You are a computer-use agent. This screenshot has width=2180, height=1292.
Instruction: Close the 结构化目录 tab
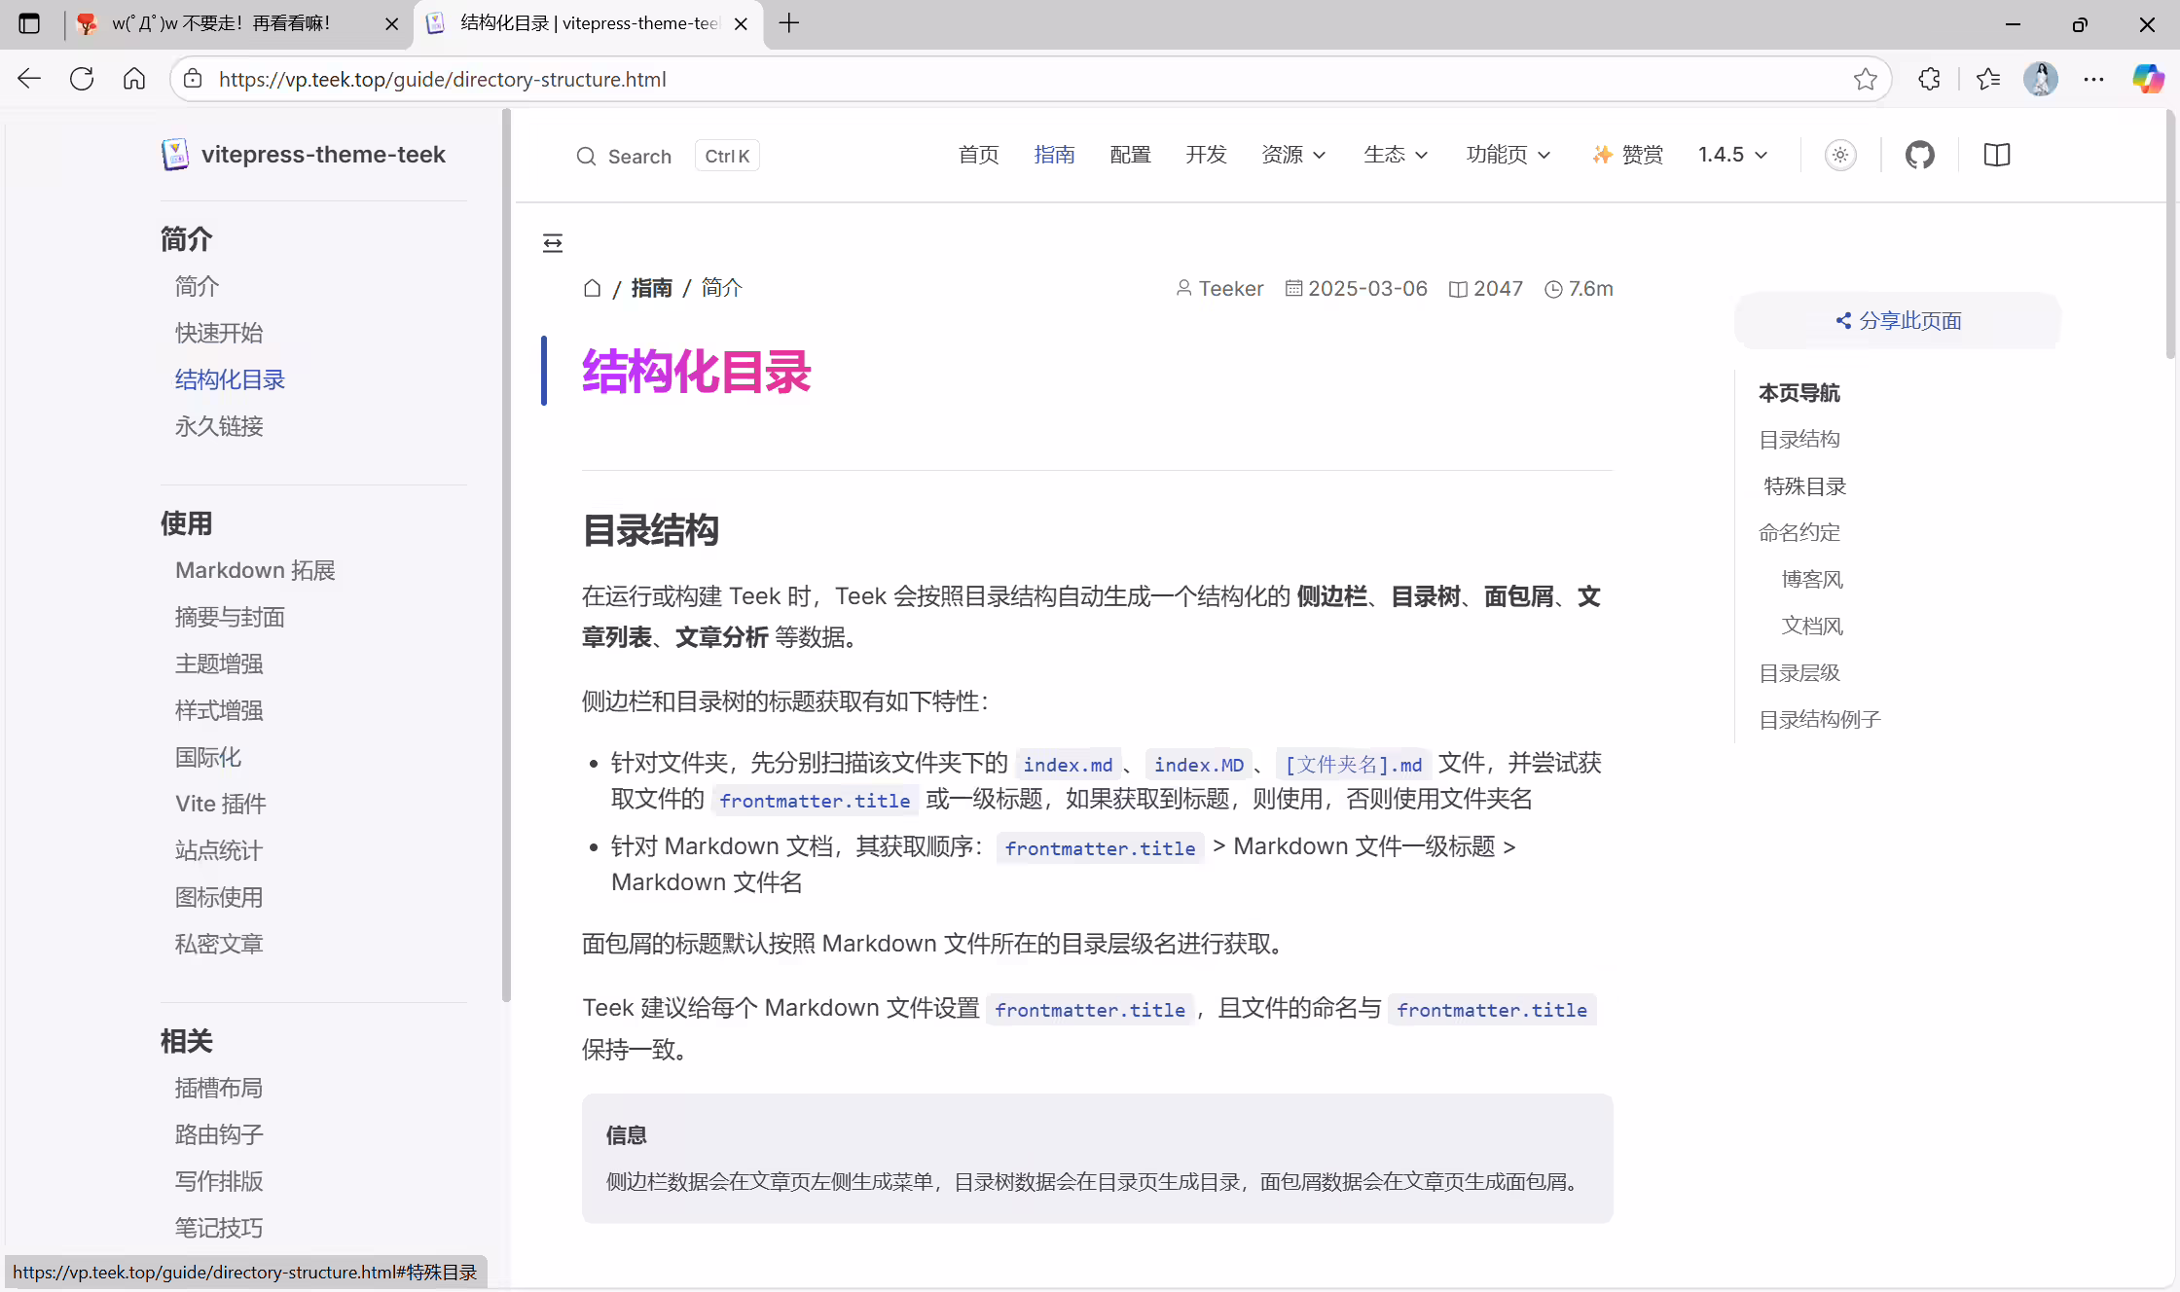[x=741, y=23]
